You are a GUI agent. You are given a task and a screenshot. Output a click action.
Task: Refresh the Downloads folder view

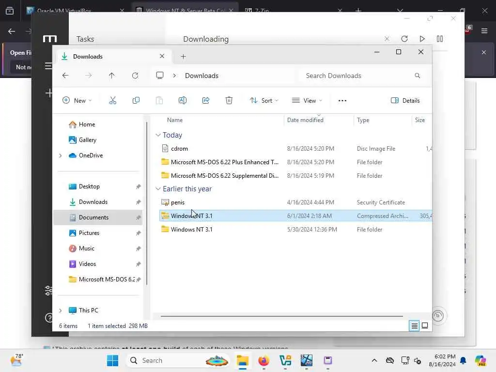coord(135,76)
